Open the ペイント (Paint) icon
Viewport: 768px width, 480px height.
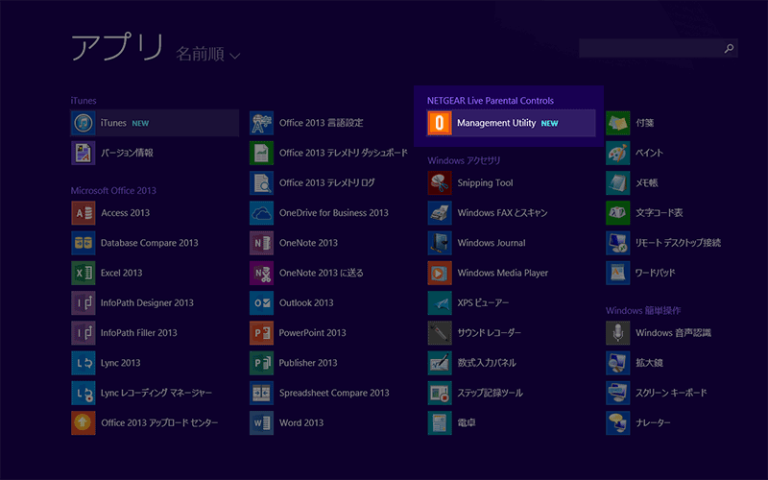[618, 153]
